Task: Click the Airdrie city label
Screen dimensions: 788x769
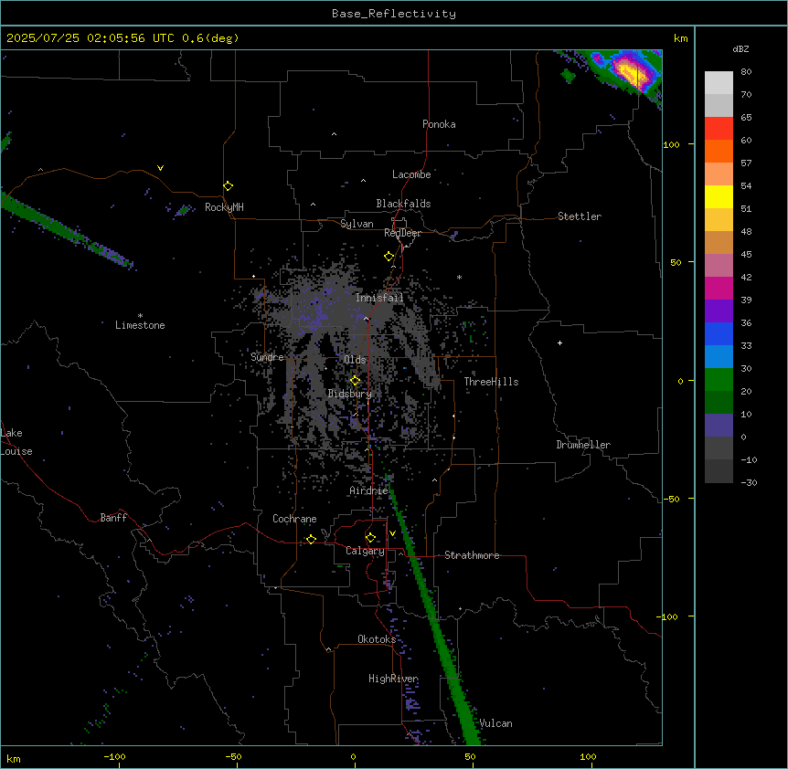Action: [369, 490]
